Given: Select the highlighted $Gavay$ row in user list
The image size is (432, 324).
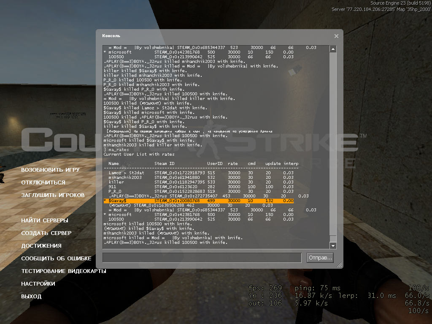Looking at the screenshot, I should pos(199,200).
